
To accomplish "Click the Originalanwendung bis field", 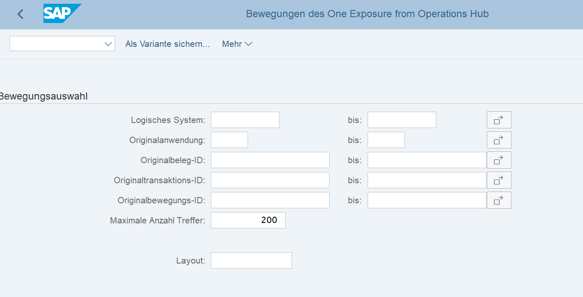I will coord(386,140).
